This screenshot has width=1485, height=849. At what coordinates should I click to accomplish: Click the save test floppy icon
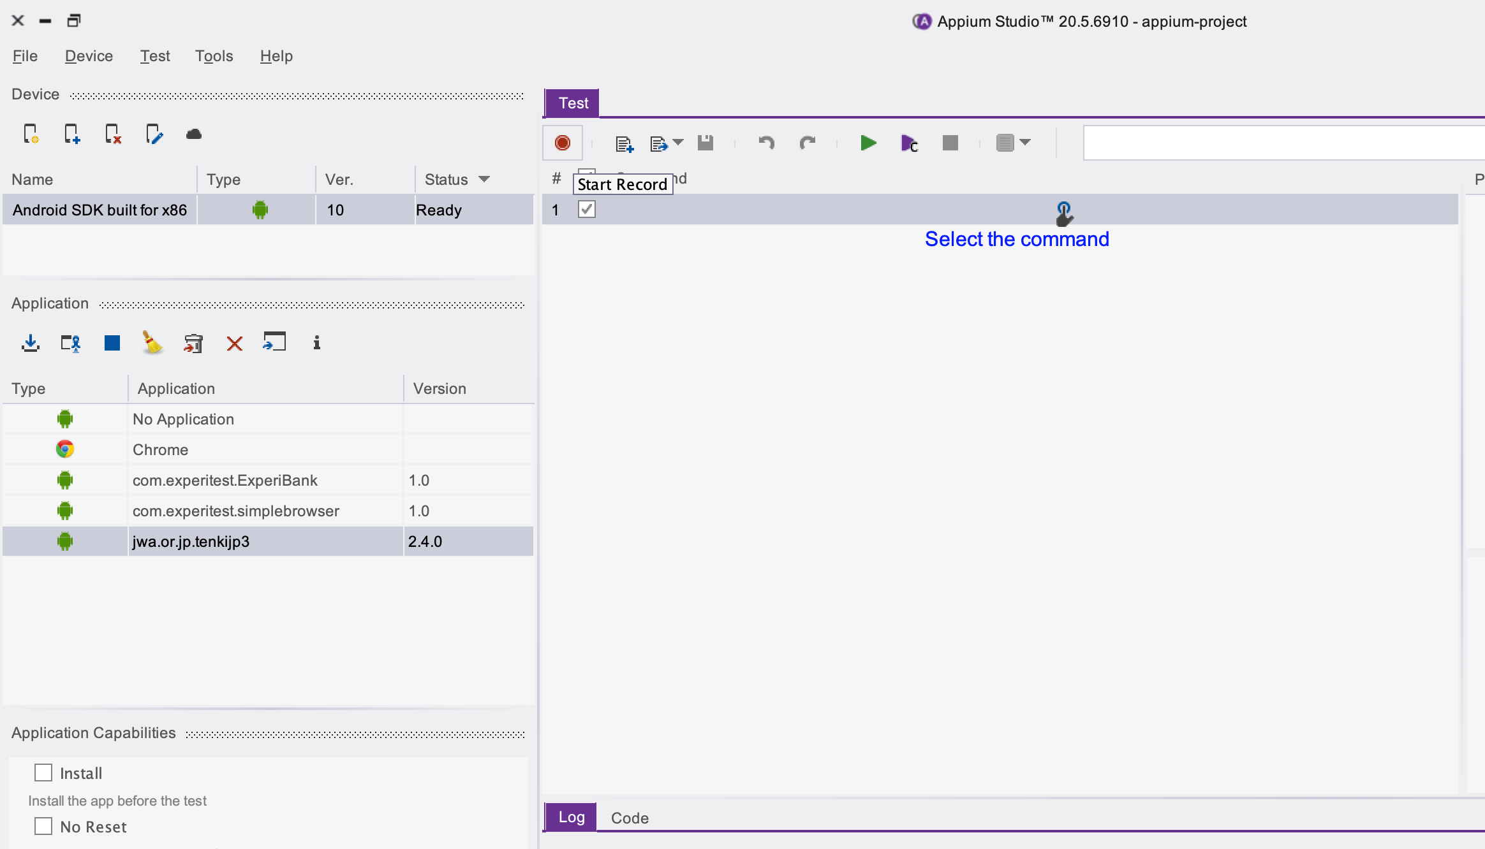pyautogui.click(x=705, y=143)
